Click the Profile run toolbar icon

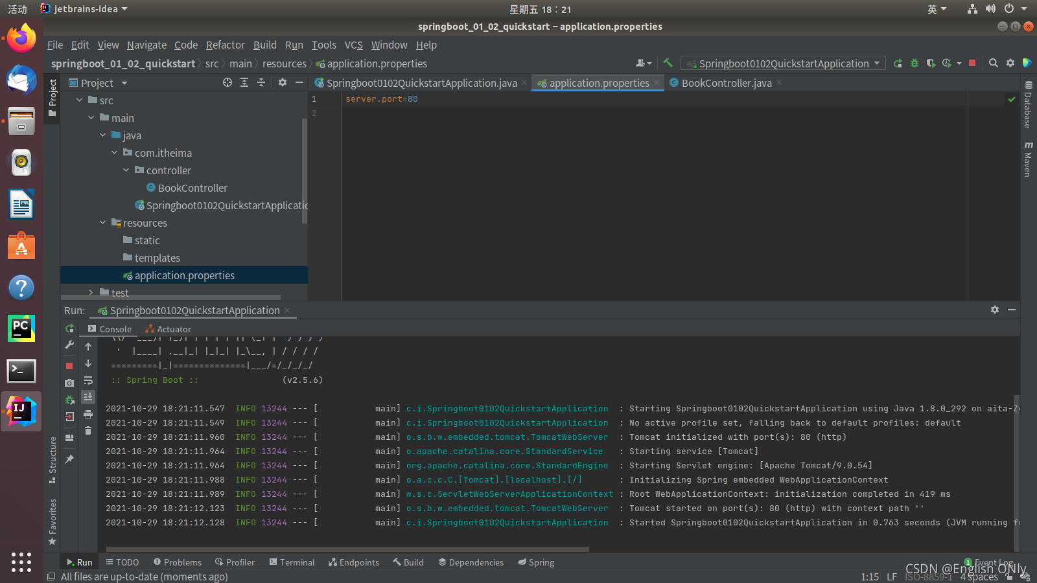pos(947,63)
